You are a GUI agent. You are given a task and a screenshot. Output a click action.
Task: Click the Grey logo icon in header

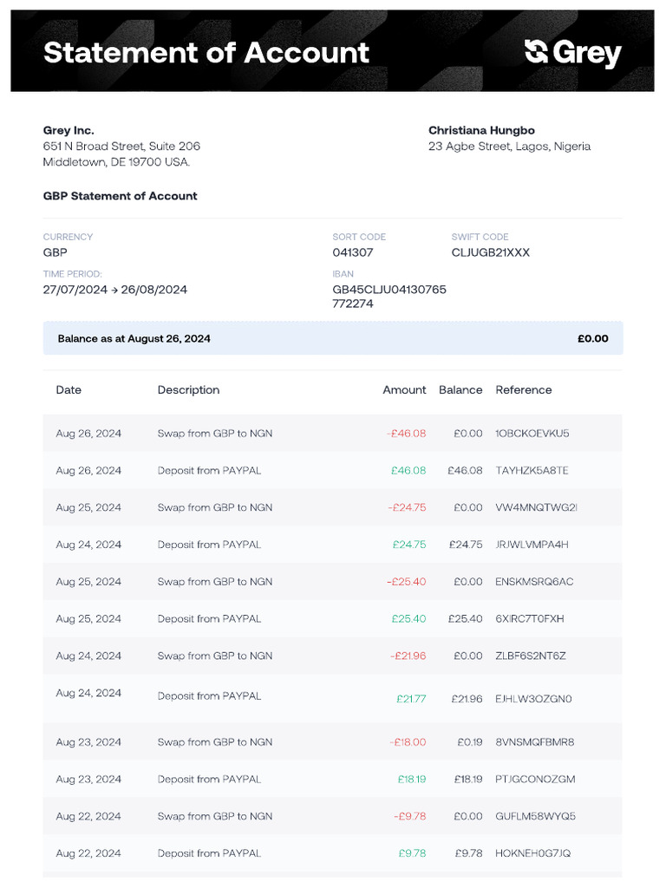(x=536, y=52)
